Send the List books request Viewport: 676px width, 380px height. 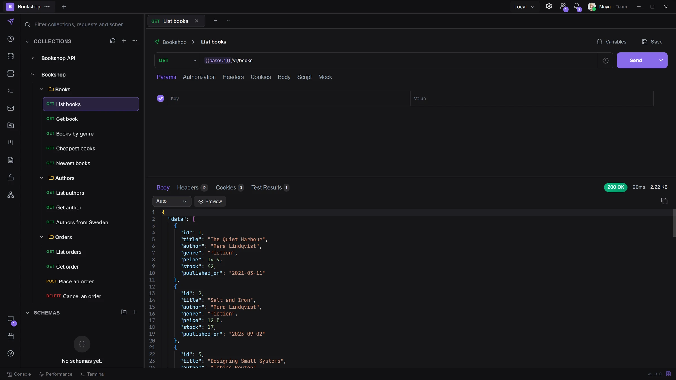click(636, 61)
